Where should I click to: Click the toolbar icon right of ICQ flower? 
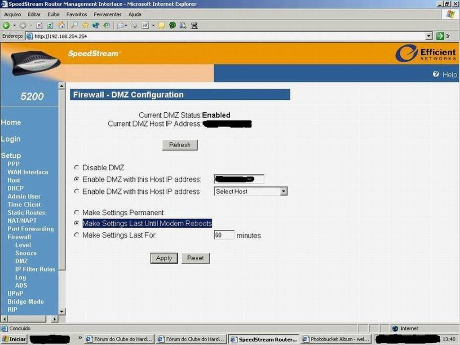183,26
